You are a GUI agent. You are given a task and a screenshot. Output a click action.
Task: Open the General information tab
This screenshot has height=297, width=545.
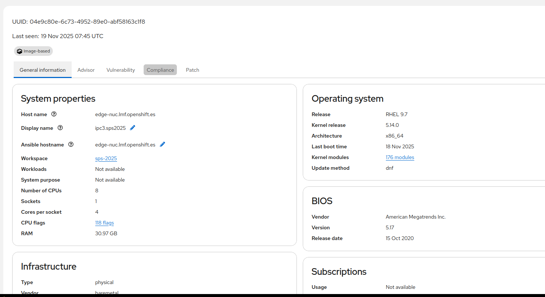coord(42,70)
